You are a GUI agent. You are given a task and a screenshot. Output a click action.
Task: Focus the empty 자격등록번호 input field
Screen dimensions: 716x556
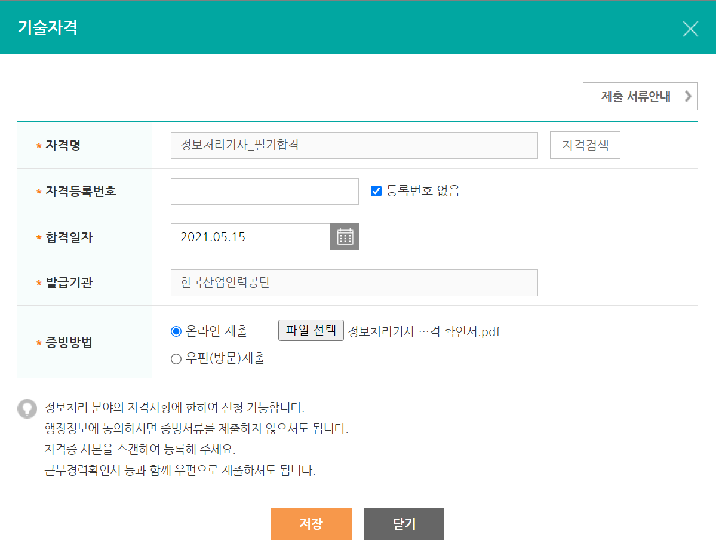click(265, 191)
